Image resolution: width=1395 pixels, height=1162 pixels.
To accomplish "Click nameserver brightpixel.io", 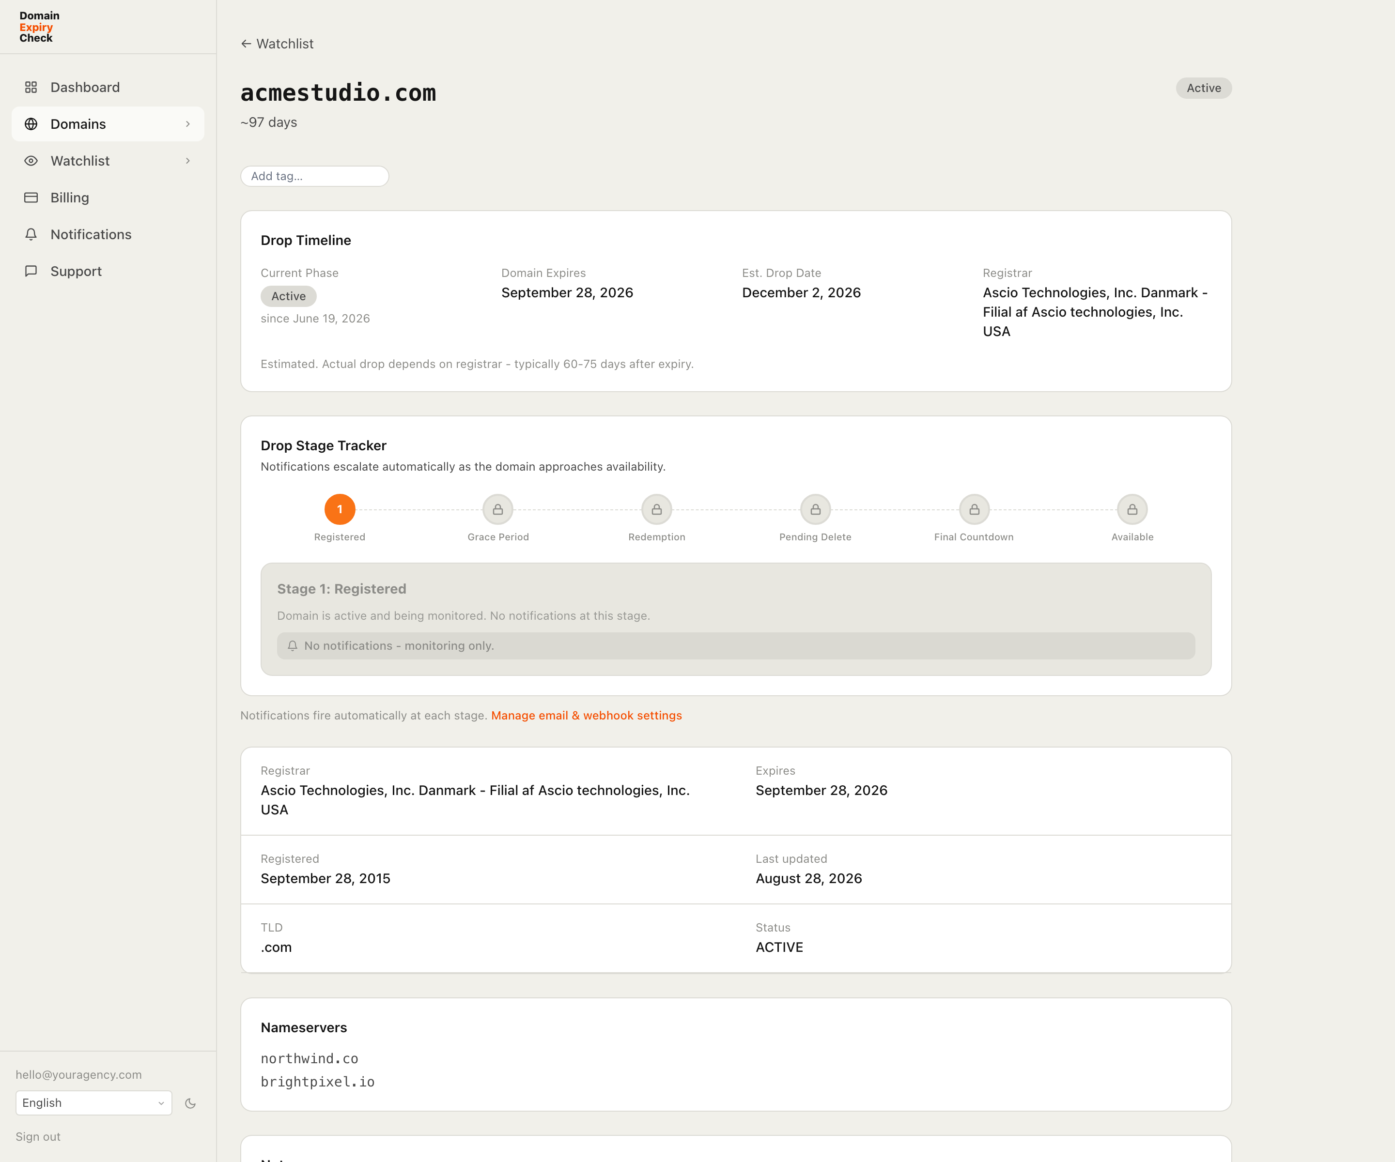I will point(318,1082).
